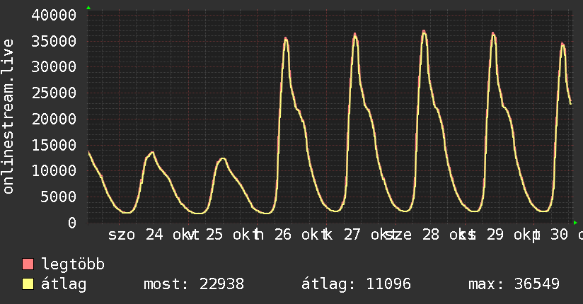
Task: Click the onlinestream.live vertical axis title
Action: pos(8,117)
